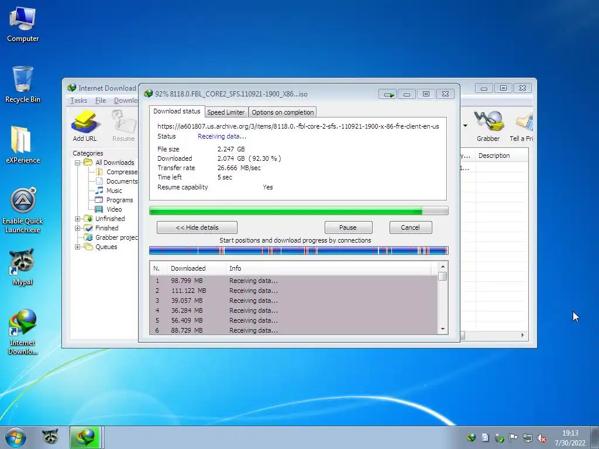This screenshot has height=449, width=599.
Task: Open eXPerience folder on desktop
Action: click(x=23, y=145)
